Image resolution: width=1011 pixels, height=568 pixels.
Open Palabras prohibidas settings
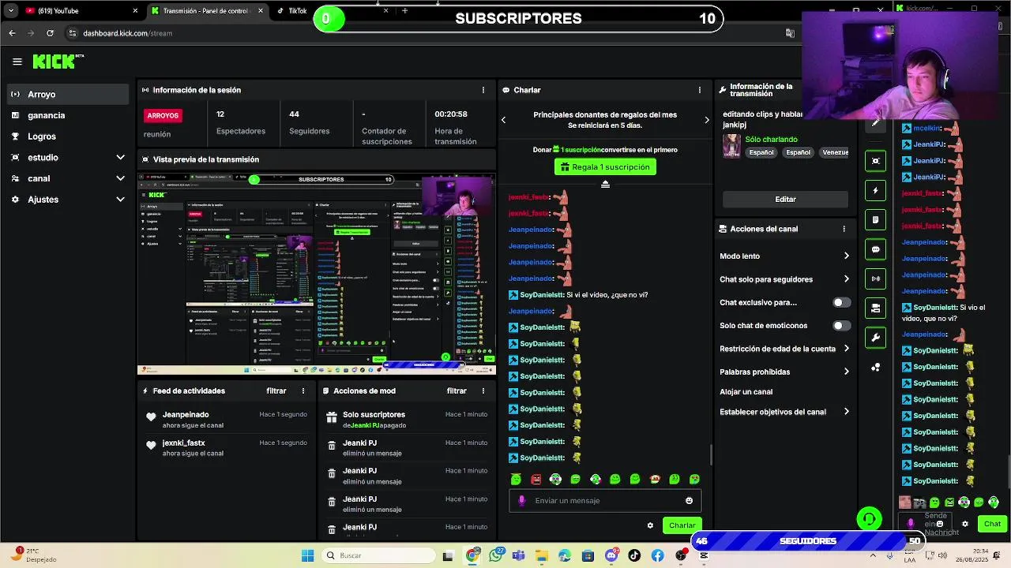tap(784, 372)
